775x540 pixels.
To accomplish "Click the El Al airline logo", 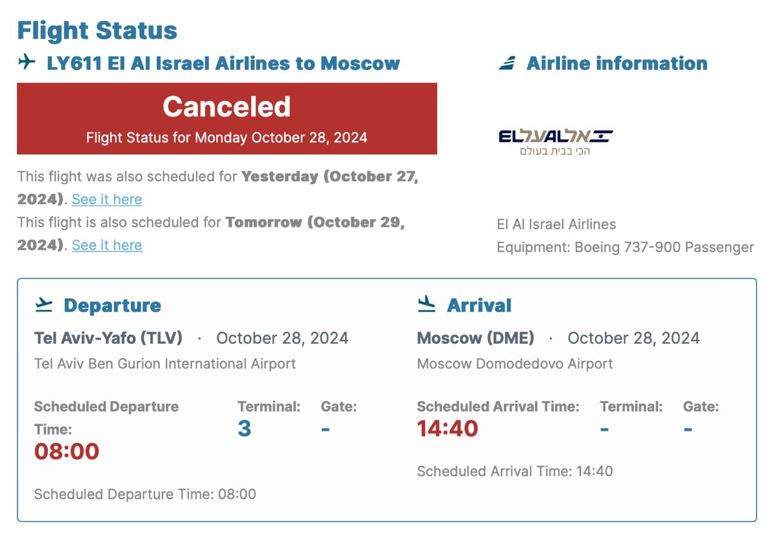I will click(x=555, y=142).
